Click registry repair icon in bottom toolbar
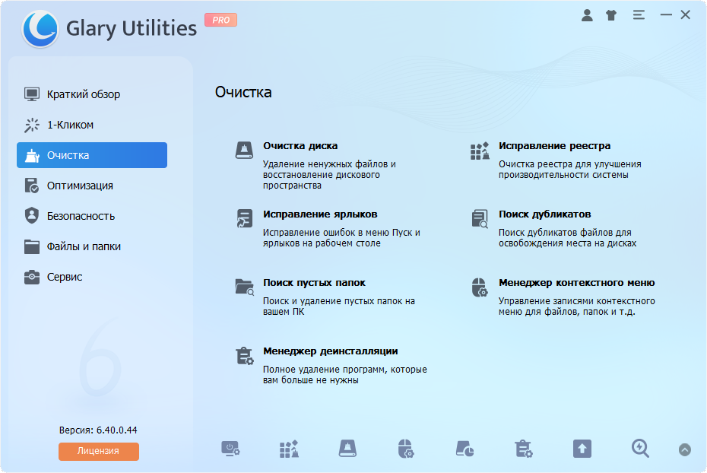Image resolution: width=707 pixels, height=473 pixels. pyautogui.click(x=289, y=449)
